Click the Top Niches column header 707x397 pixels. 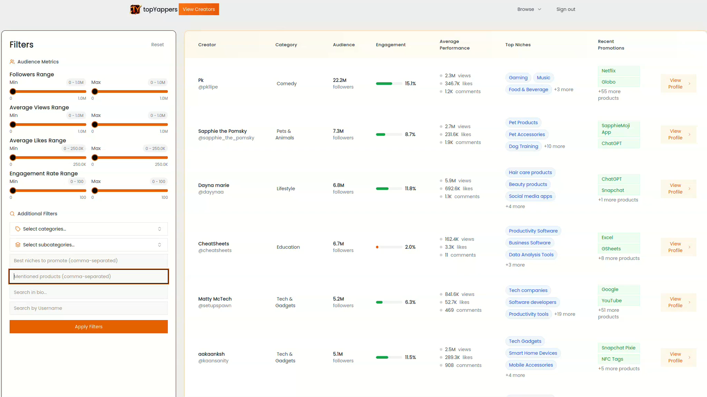[x=518, y=45]
